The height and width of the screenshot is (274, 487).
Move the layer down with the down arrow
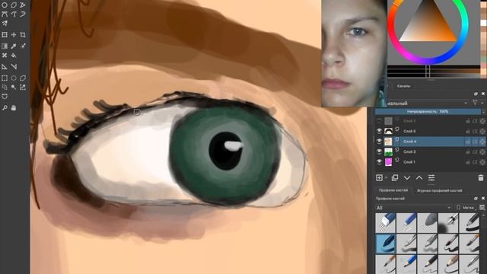pyautogui.click(x=407, y=178)
